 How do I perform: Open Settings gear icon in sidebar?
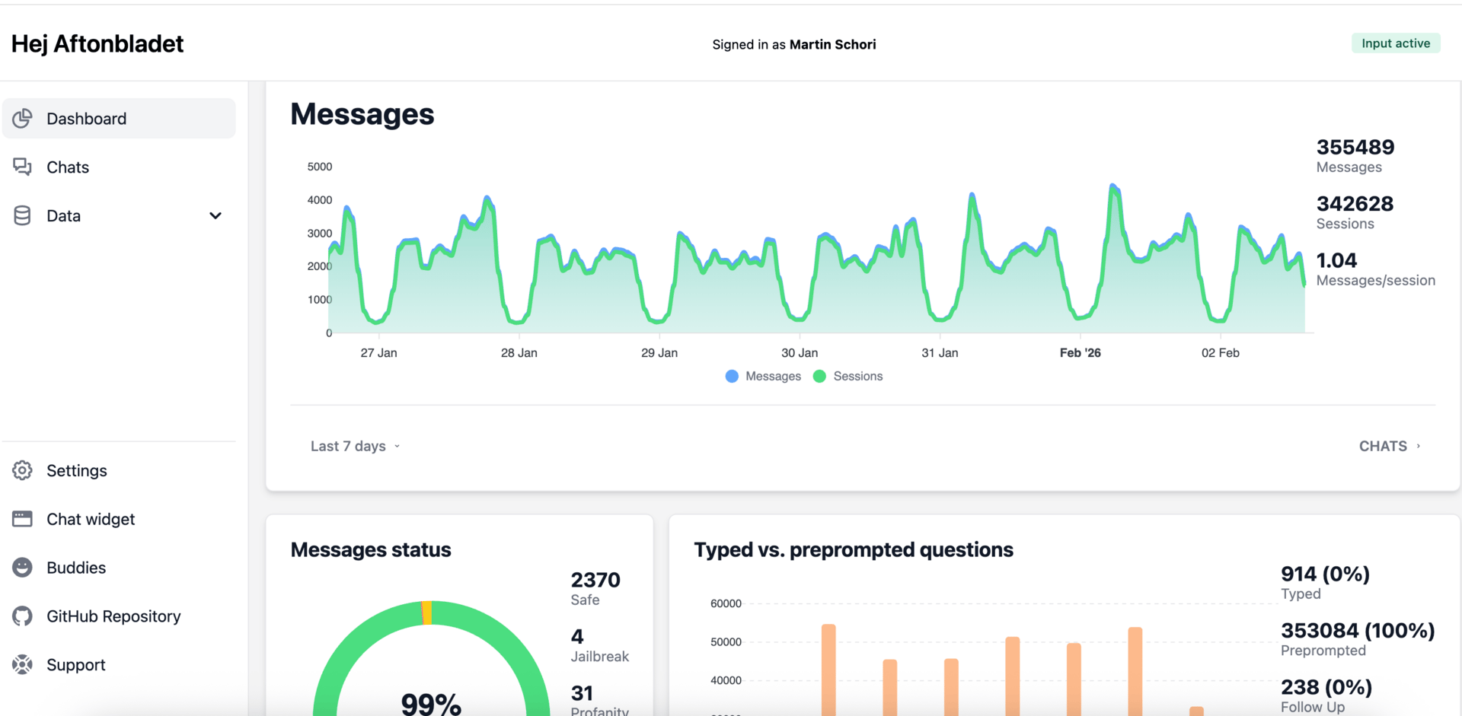click(x=23, y=470)
